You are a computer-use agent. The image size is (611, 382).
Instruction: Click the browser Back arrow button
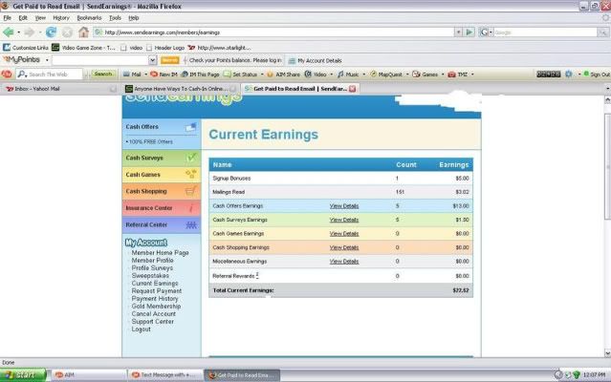[9, 32]
